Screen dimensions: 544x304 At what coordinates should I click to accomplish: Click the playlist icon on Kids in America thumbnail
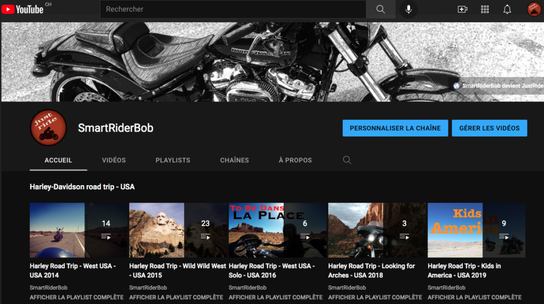[x=504, y=237]
